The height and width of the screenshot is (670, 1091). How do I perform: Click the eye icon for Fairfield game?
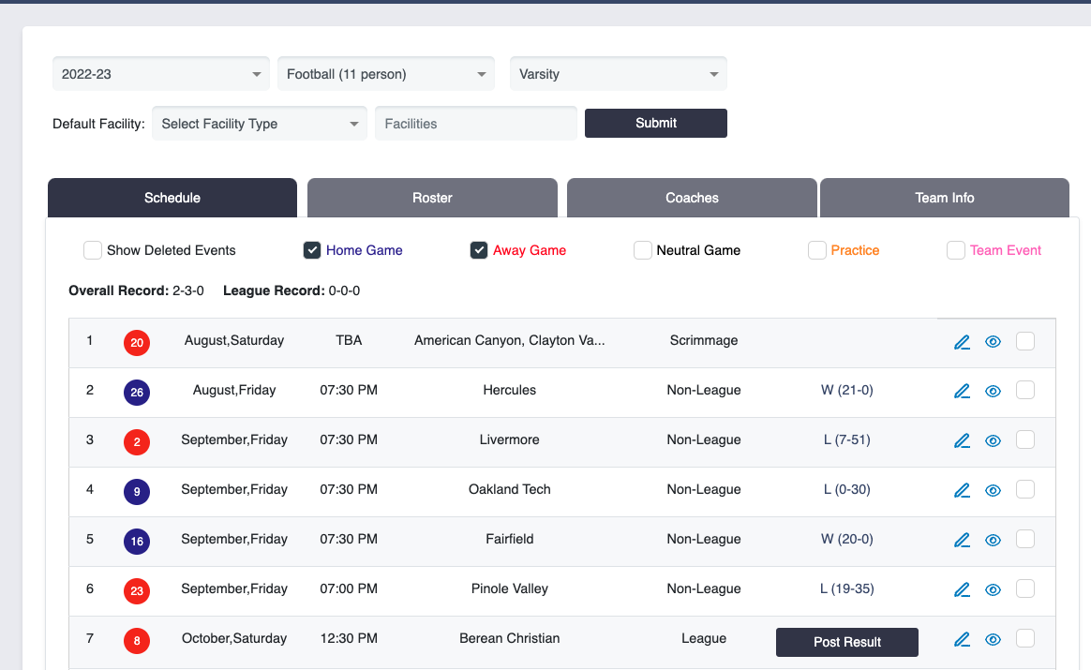coord(994,540)
